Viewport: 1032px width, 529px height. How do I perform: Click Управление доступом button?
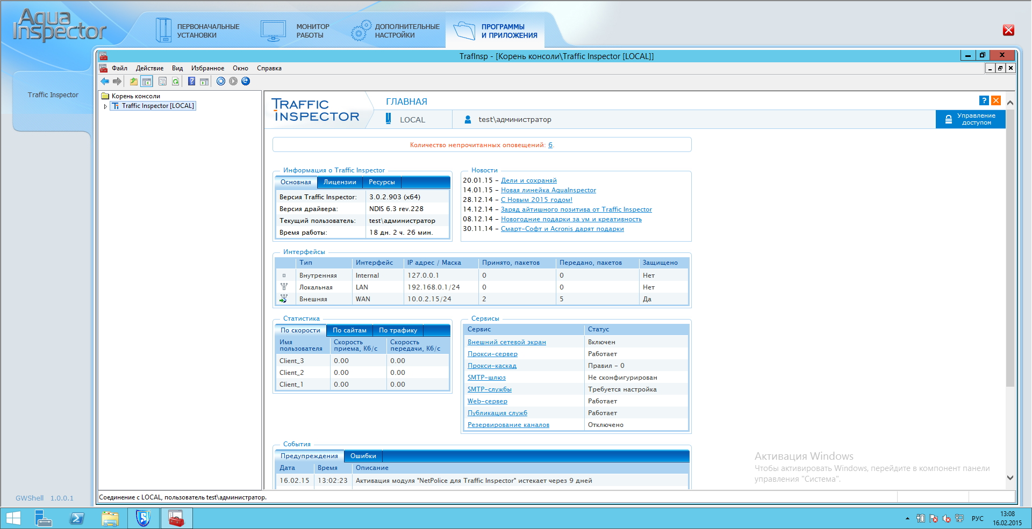point(970,119)
